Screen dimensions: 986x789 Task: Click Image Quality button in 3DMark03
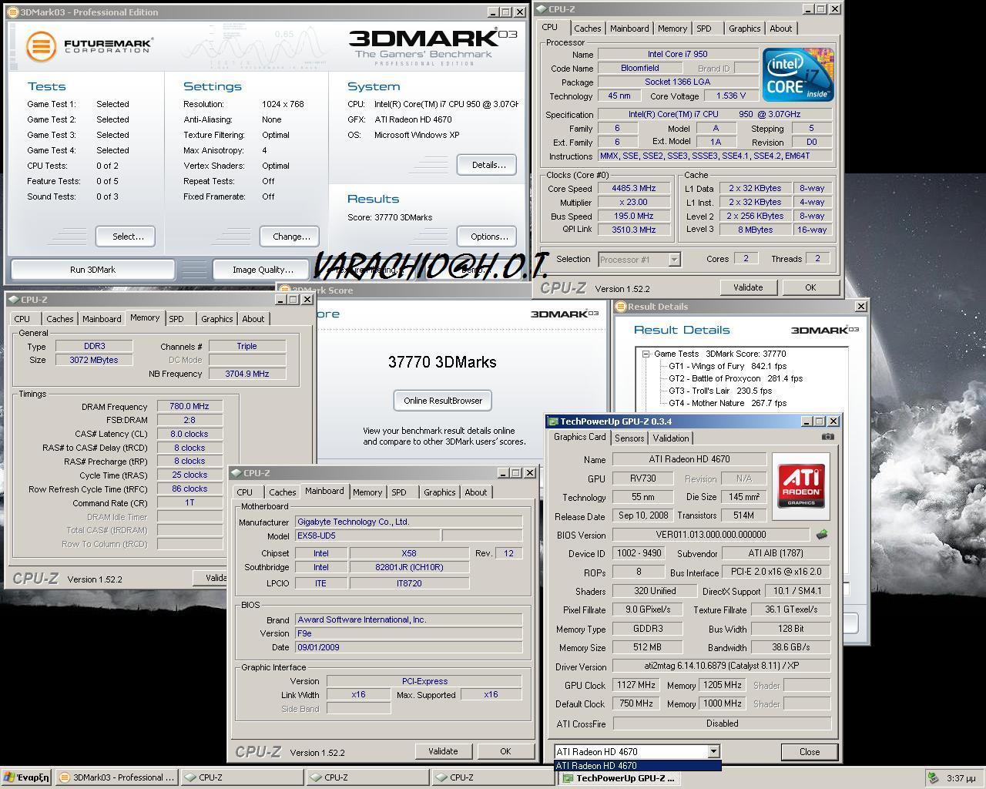[x=263, y=270]
